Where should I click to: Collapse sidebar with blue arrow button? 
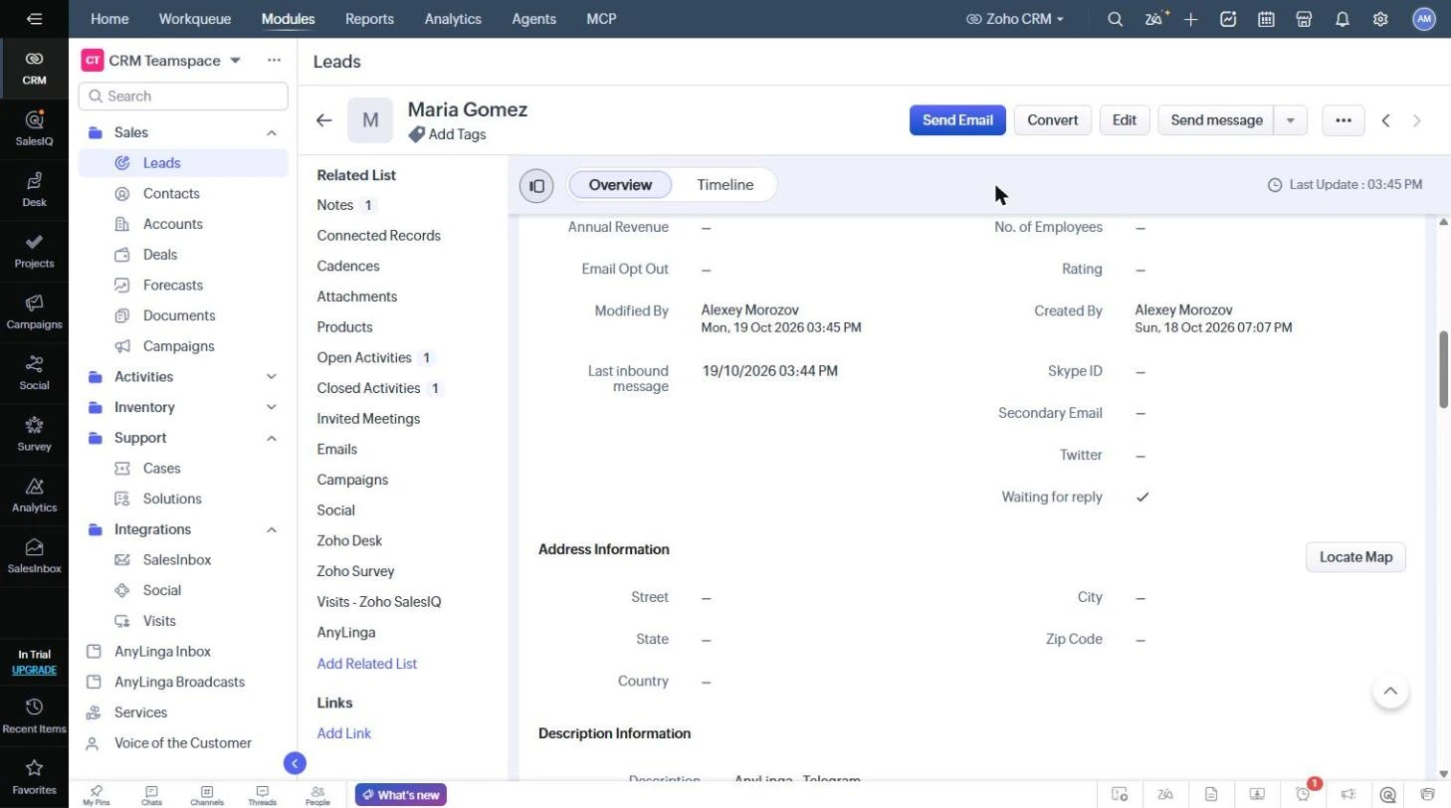295,763
